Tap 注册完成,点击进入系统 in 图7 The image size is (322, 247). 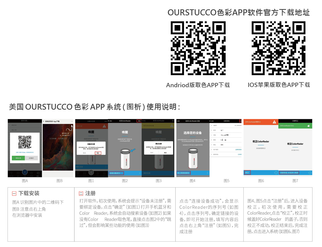point(289,173)
